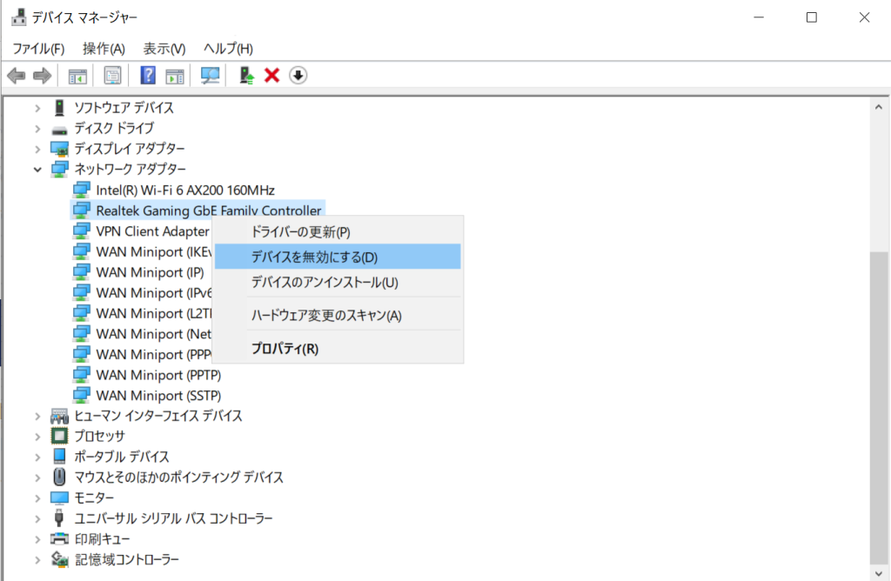Click プロパティ(R) in the context menu
Viewport: 891px width, 581px height.
coord(285,349)
